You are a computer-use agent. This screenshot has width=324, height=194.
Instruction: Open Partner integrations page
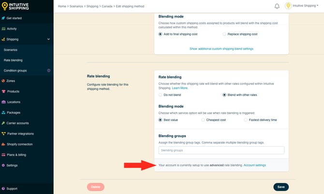click(x=20, y=134)
